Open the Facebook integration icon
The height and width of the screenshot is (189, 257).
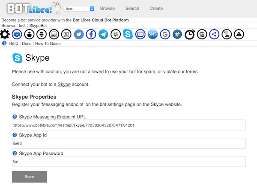click(x=91, y=34)
